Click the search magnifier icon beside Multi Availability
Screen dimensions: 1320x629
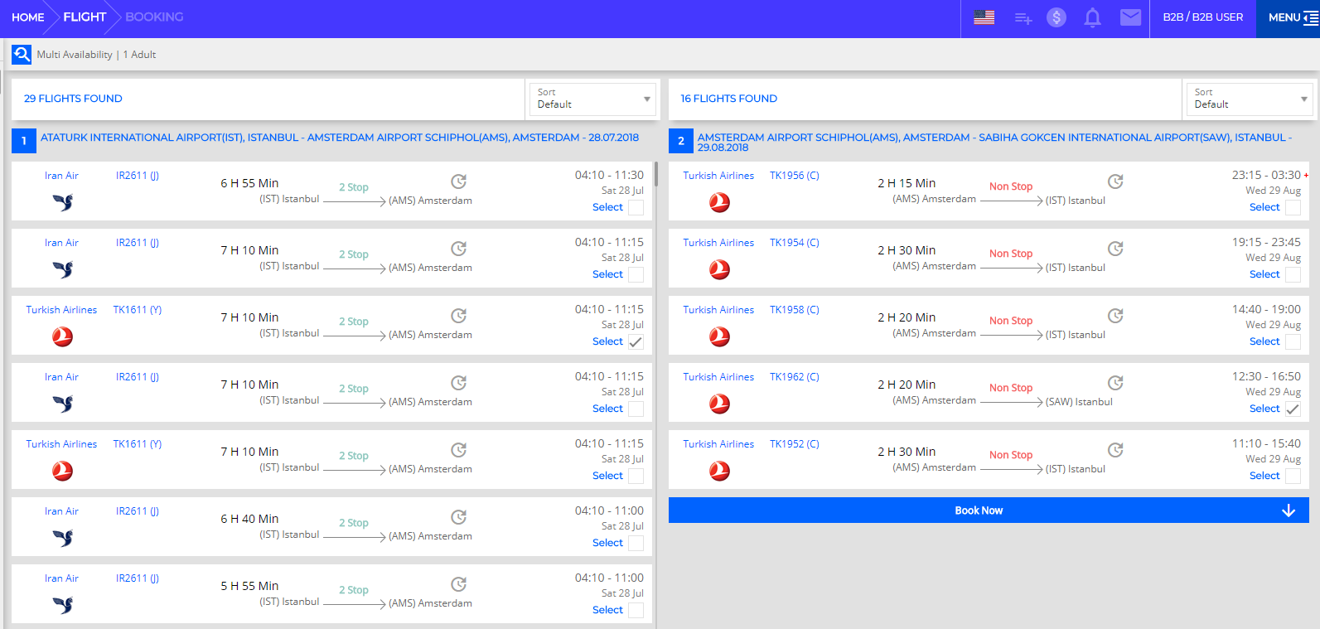pyautogui.click(x=22, y=55)
